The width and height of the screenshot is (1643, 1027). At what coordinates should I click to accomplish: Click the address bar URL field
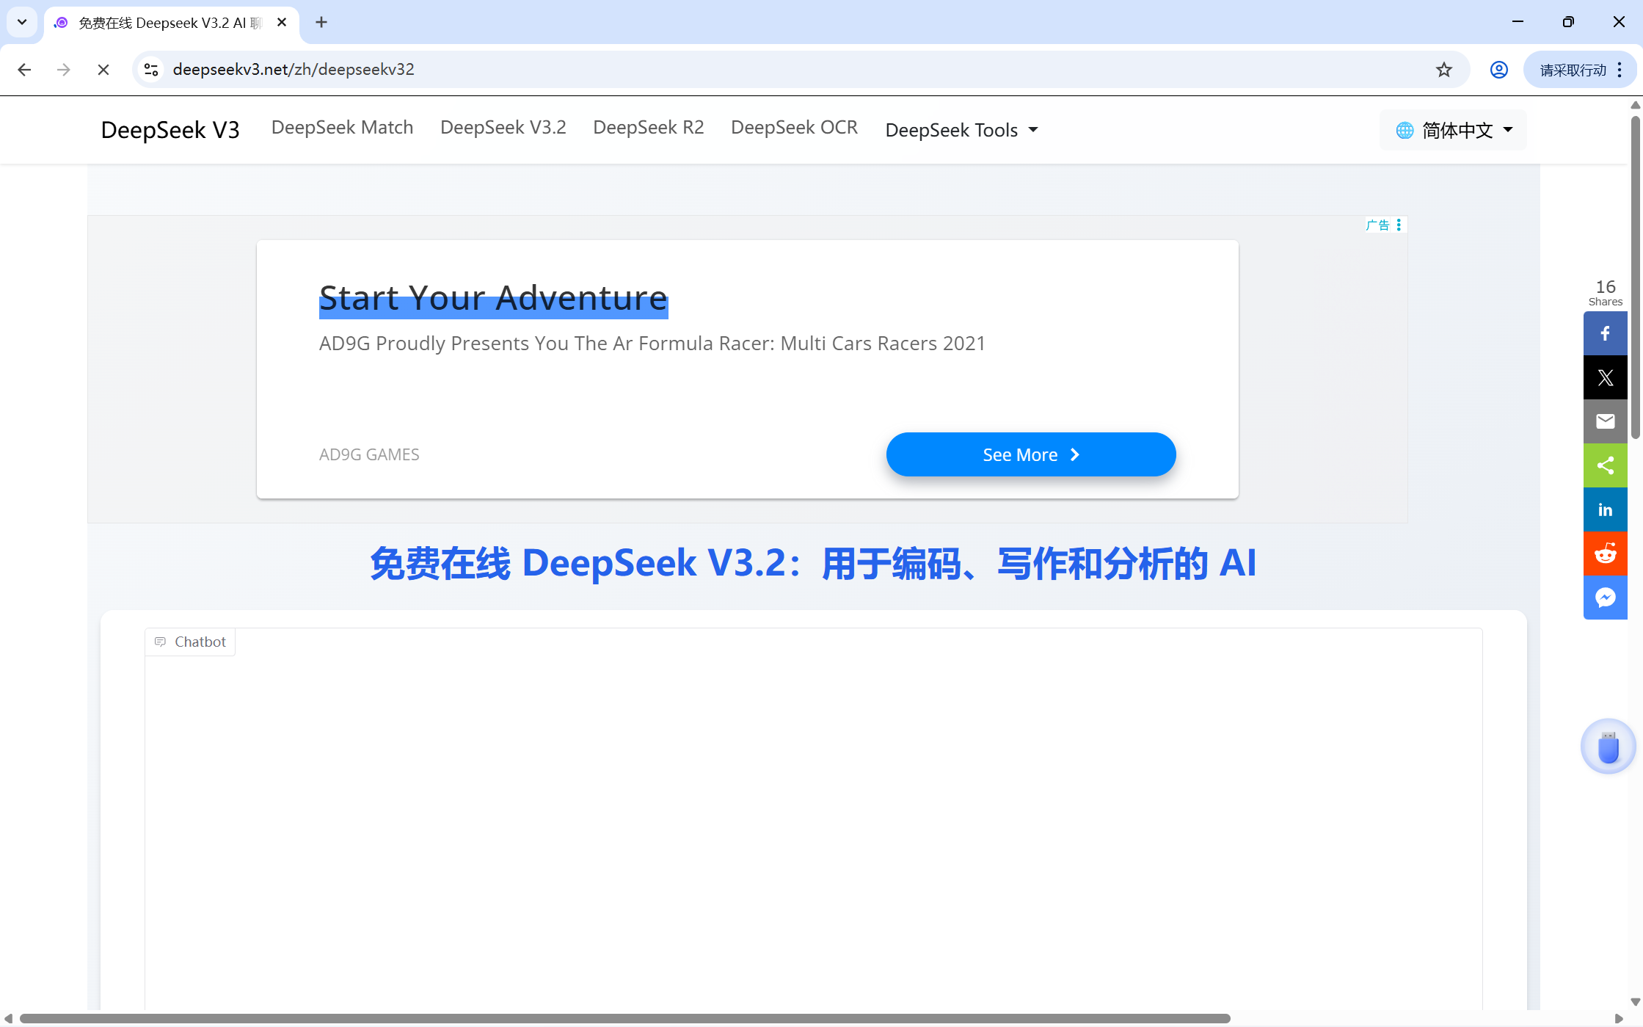click(800, 70)
